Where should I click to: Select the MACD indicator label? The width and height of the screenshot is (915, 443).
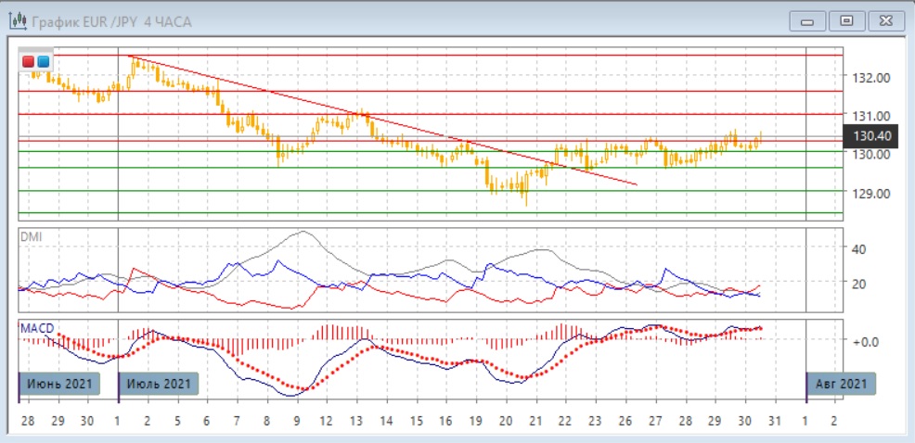coord(36,328)
